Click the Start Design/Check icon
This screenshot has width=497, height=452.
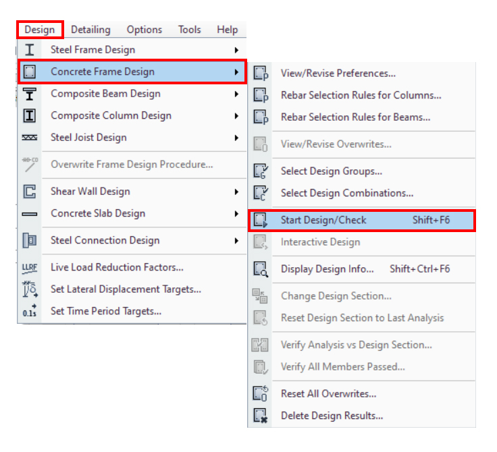click(261, 220)
